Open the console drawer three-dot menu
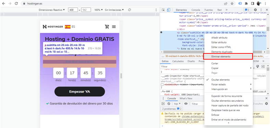270x128 pixels. pos(163,98)
